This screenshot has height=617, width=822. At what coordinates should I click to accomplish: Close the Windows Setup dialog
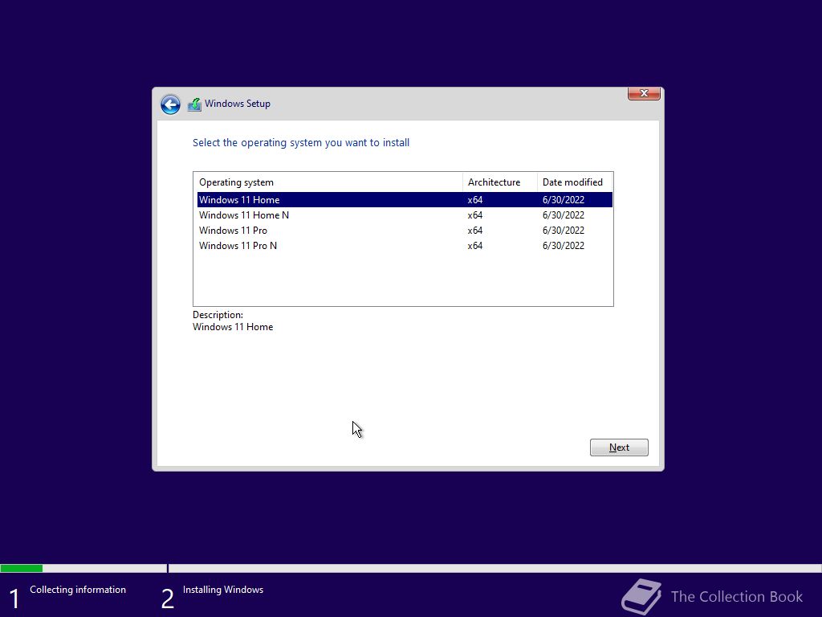coord(644,93)
